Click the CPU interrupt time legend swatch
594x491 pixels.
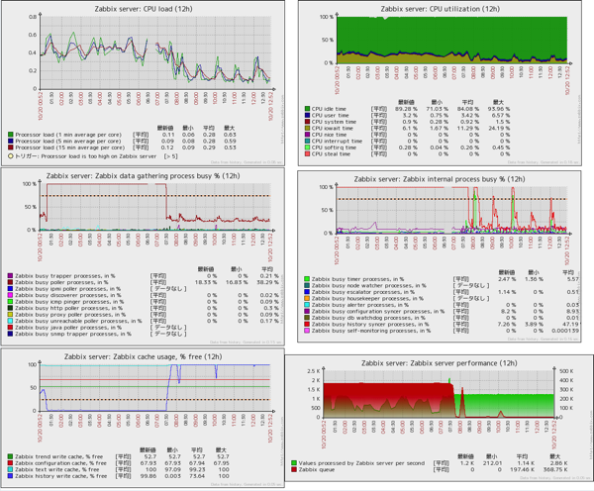(307, 141)
